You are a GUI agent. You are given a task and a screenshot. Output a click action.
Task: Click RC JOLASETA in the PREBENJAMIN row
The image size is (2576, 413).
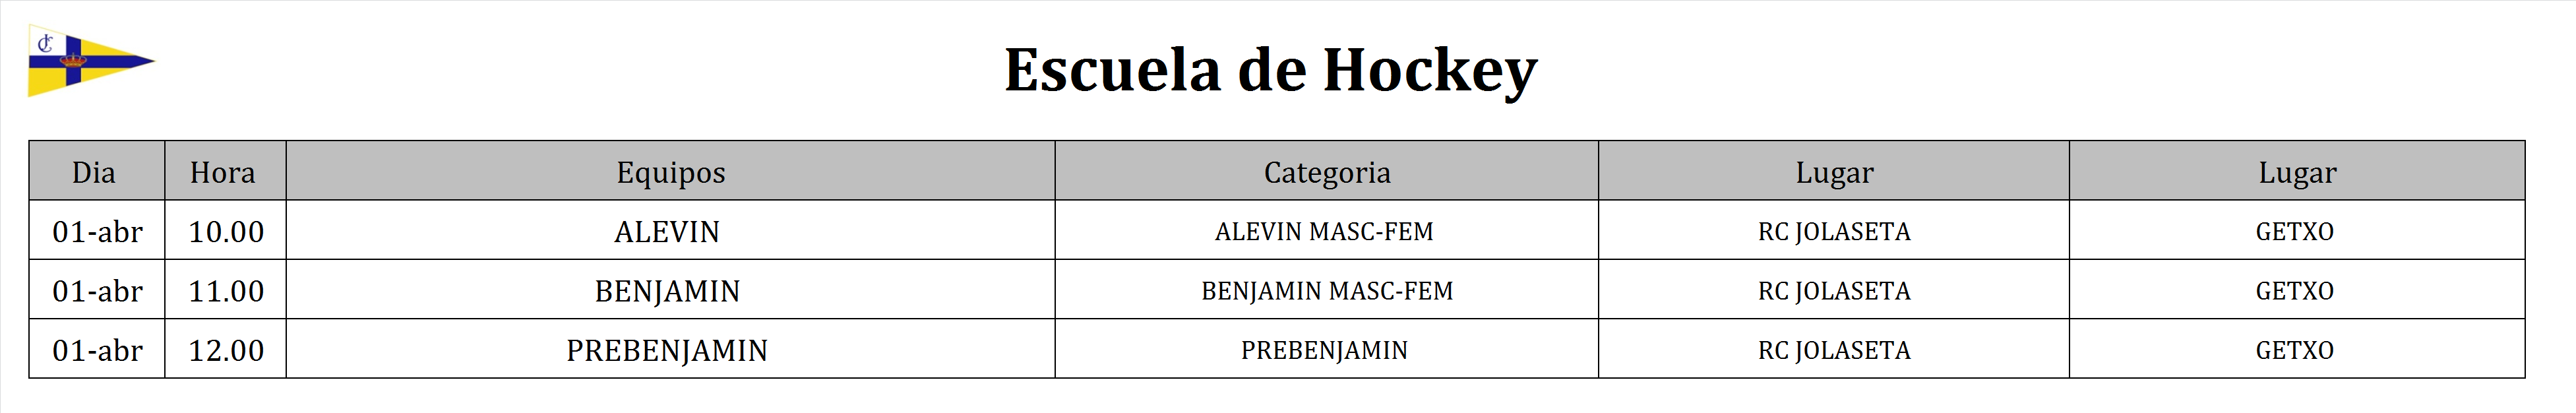click(x=1834, y=350)
